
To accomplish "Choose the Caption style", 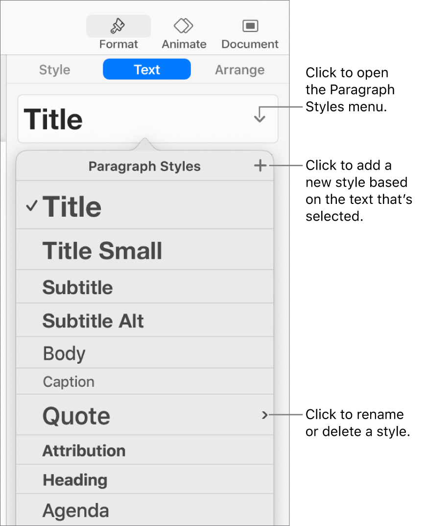I will coord(69,382).
